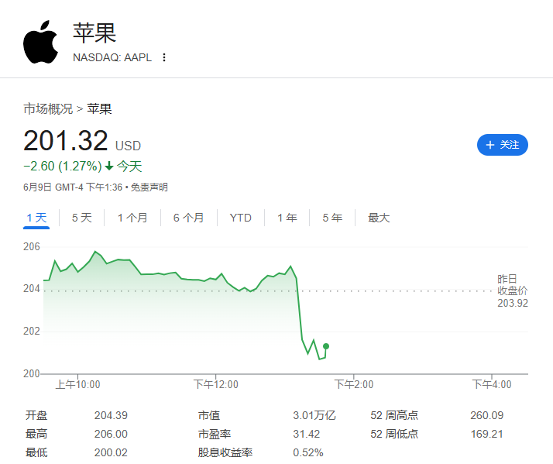Click the 最高 value 206.00

(111, 434)
